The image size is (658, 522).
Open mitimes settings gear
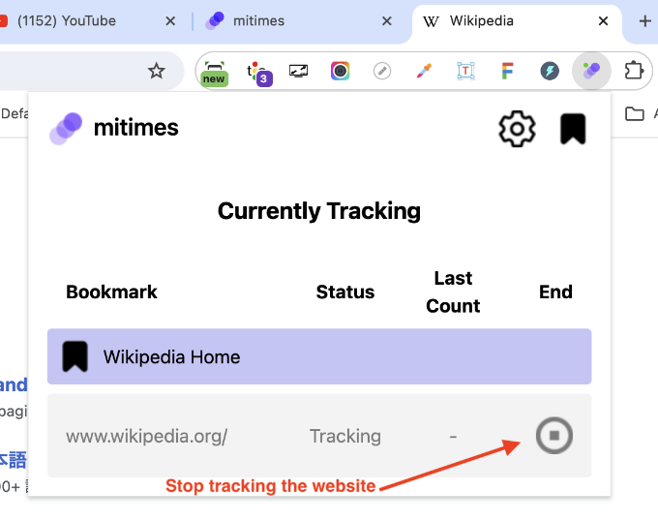click(517, 129)
